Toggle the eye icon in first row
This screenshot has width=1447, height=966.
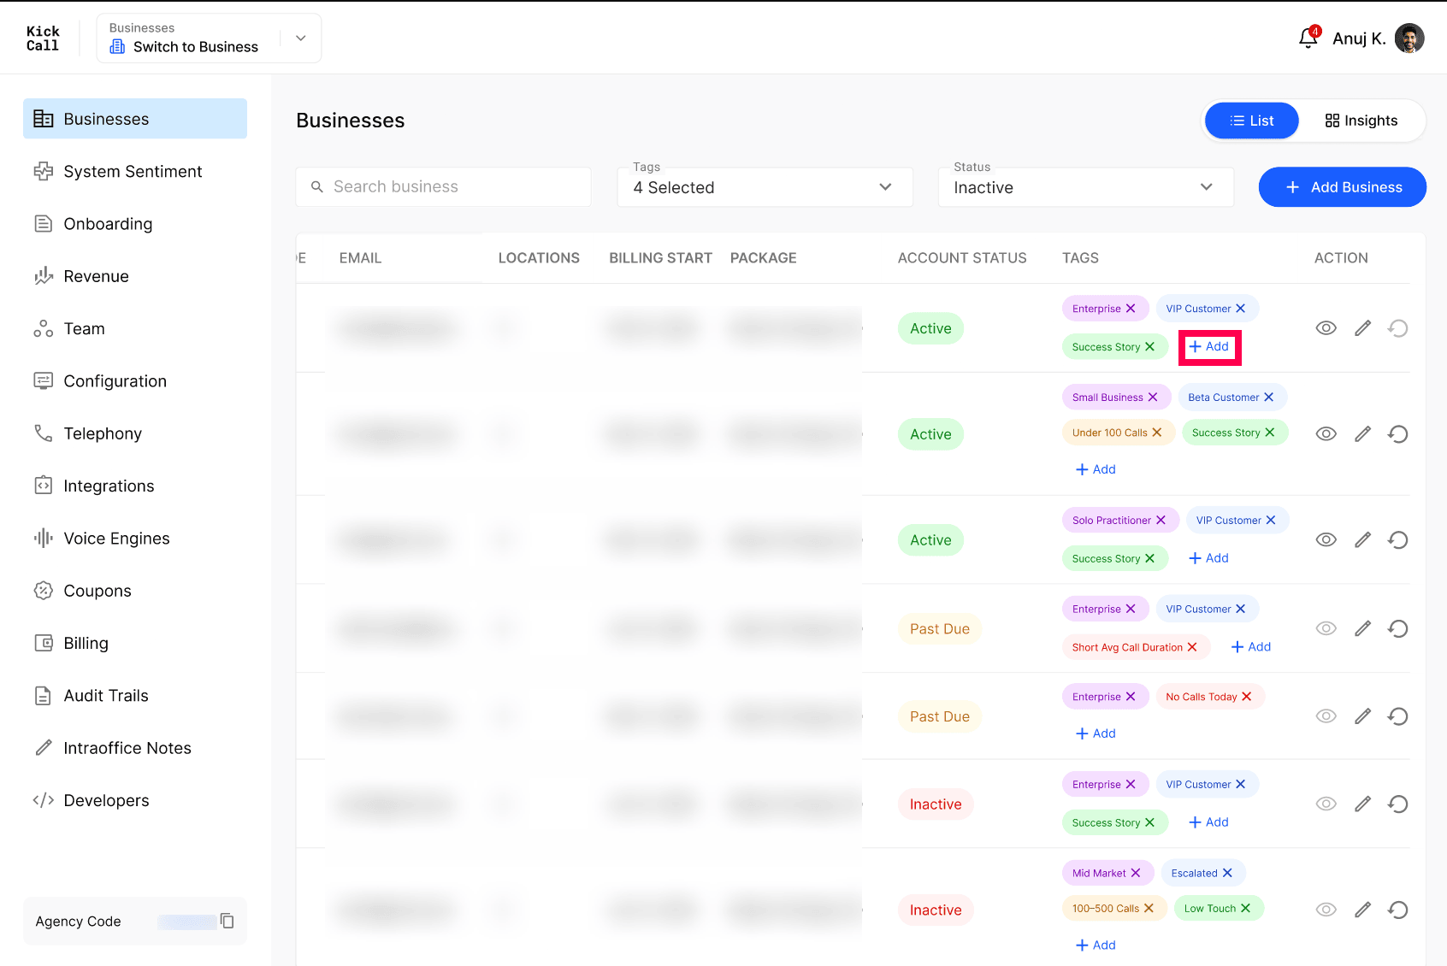[x=1326, y=328]
